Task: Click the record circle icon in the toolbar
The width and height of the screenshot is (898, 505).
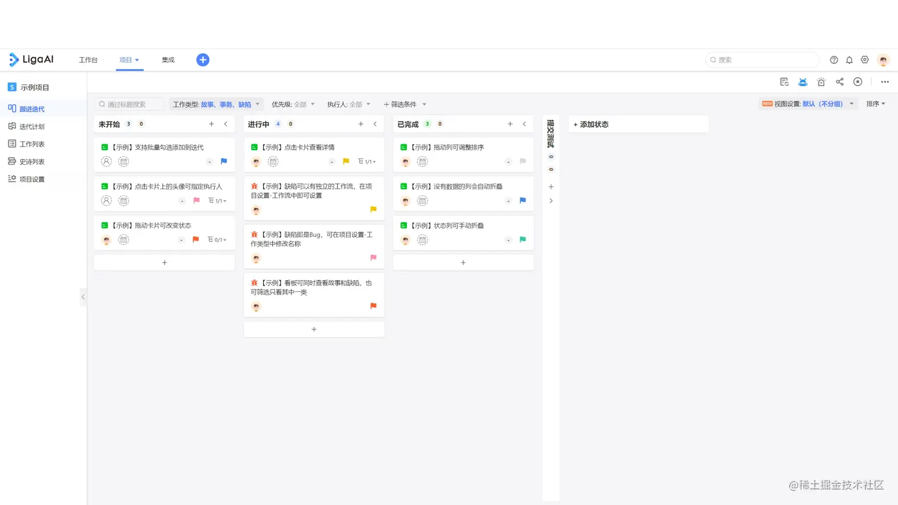Action: [x=858, y=82]
